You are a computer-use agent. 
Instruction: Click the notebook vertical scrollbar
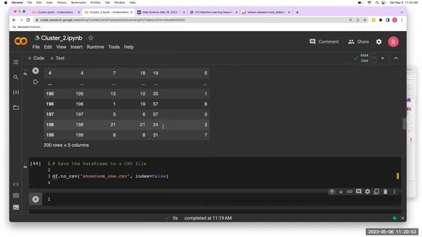tap(404, 123)
